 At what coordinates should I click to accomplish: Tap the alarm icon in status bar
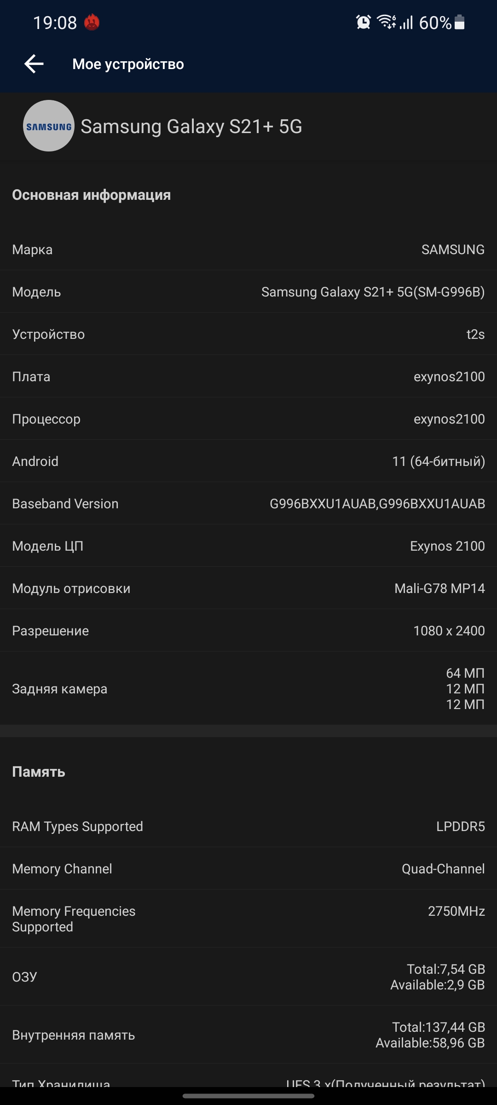click(x=363, y=22)
